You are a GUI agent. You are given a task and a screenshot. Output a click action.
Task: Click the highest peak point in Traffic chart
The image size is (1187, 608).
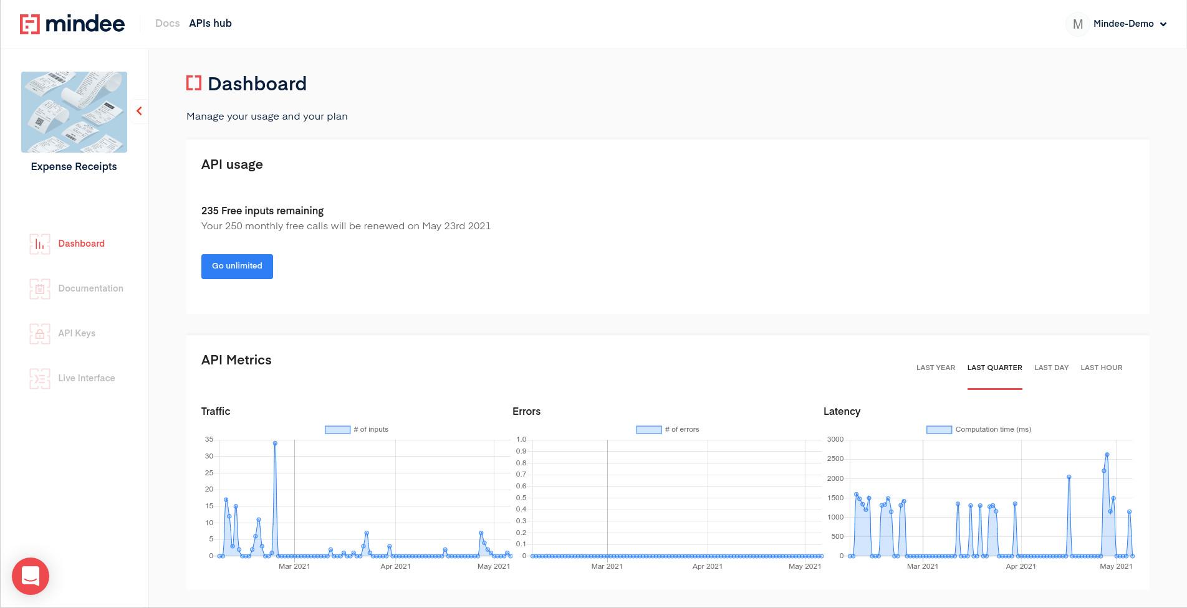(x=275, y=444)
